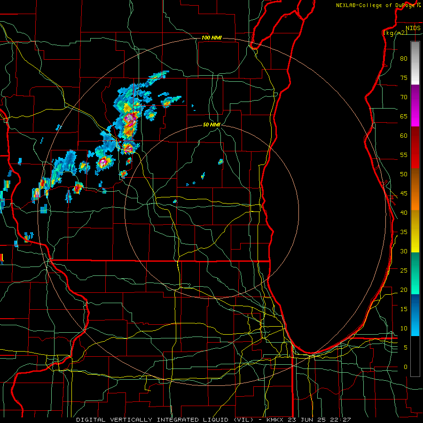This screenshot has height=423, width=423.
Task: Click the KMKX 23 JUN 25 22:27 timestamp
Action: [309, 420]
